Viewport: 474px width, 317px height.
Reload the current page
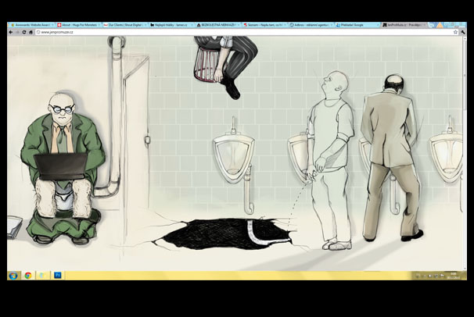26,32
